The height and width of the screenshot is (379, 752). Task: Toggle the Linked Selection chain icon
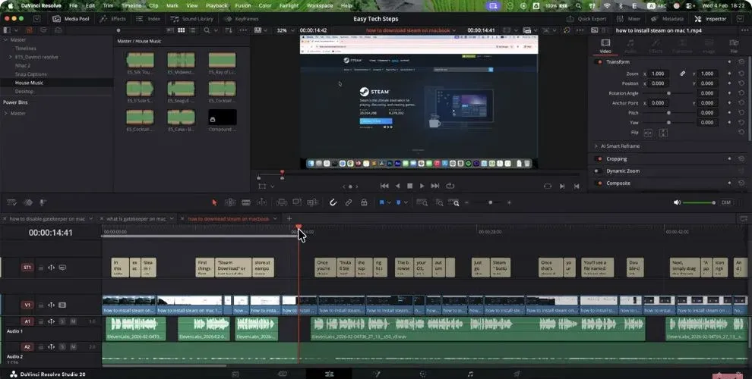(349, 202)
